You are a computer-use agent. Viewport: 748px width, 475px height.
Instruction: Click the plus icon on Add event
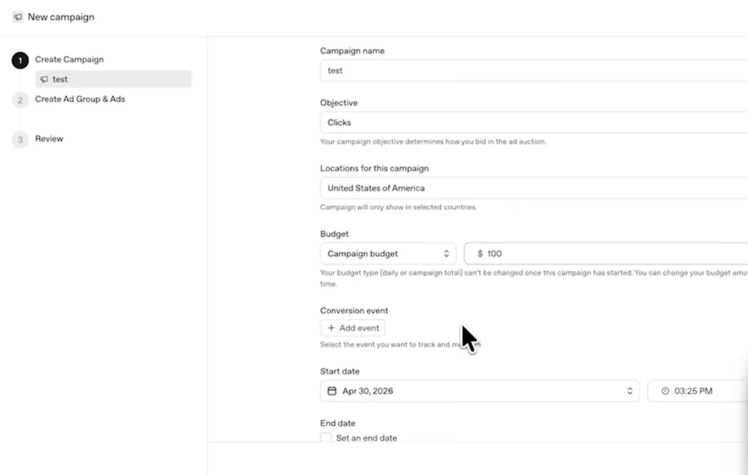(x=331, y=328)
